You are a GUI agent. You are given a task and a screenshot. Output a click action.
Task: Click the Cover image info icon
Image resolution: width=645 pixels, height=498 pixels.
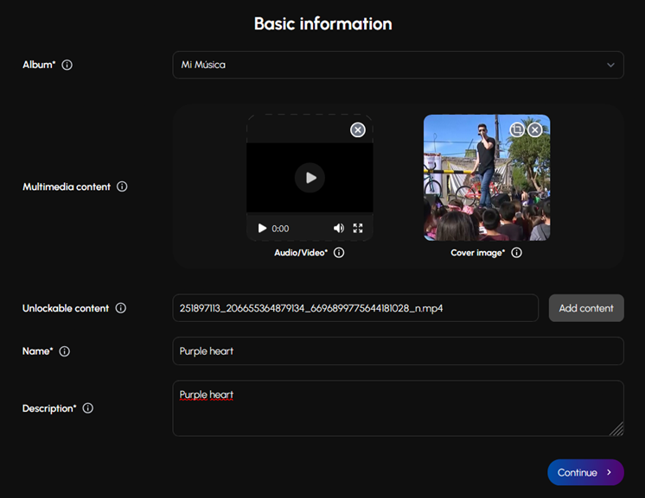pyautogui.click(x=517, y=253)
